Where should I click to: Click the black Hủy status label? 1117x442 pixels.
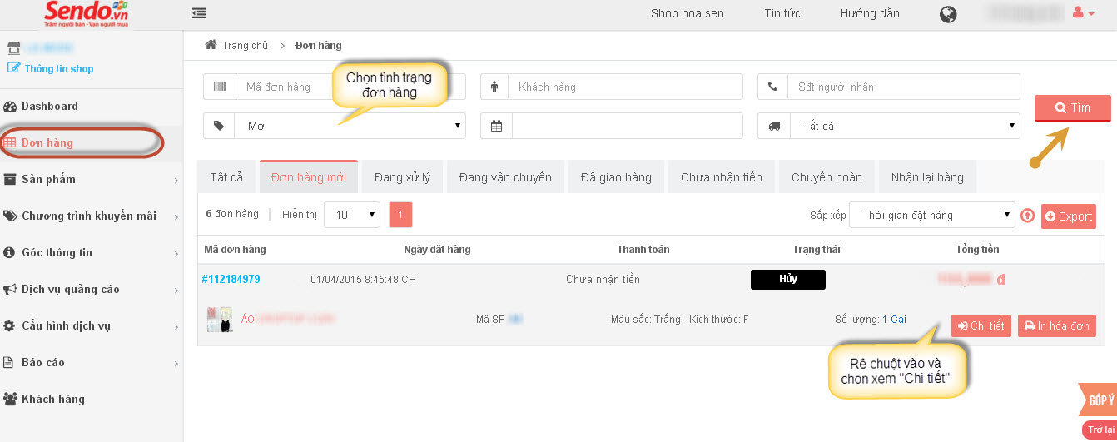(x=788, y=279)
